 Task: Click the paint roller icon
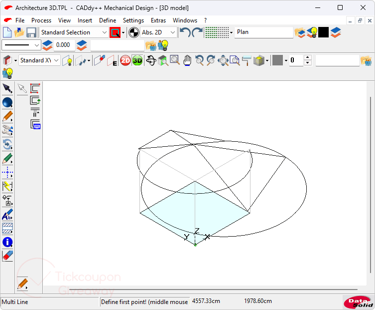click(247, 60)
